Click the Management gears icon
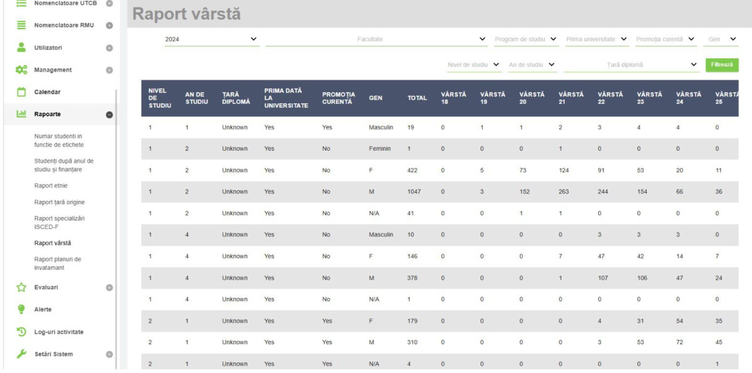The image size is (752, 373). pos(21,69)
